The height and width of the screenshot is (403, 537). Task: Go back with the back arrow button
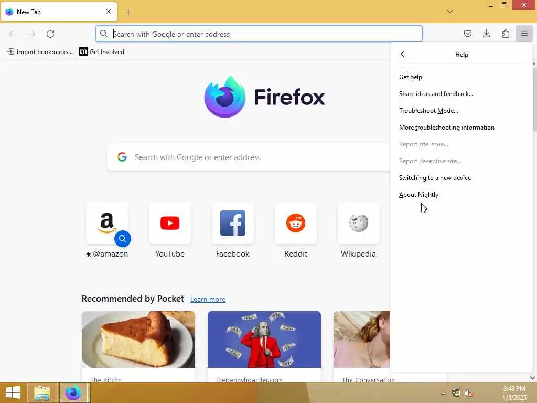(x=13, y=34)
